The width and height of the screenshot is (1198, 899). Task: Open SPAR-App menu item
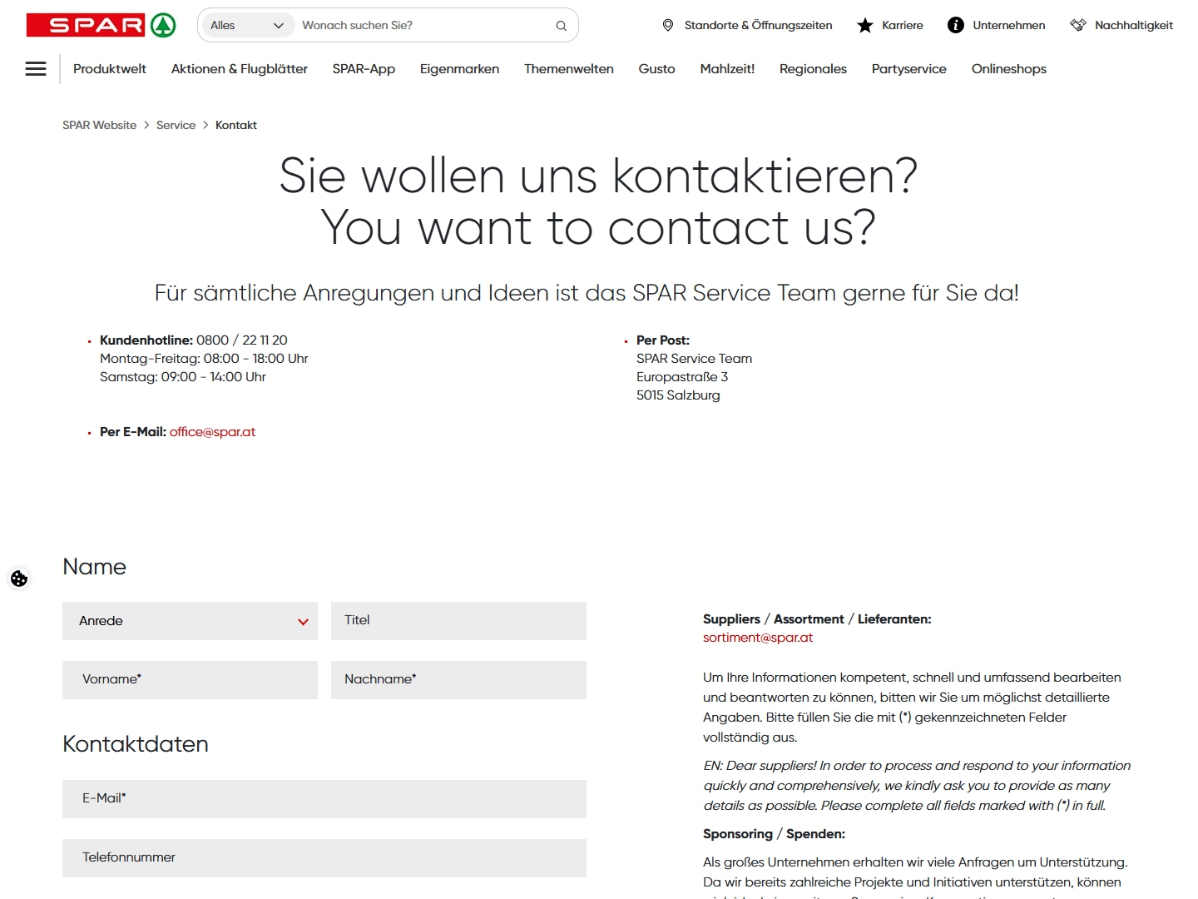[x=364, y=69]
